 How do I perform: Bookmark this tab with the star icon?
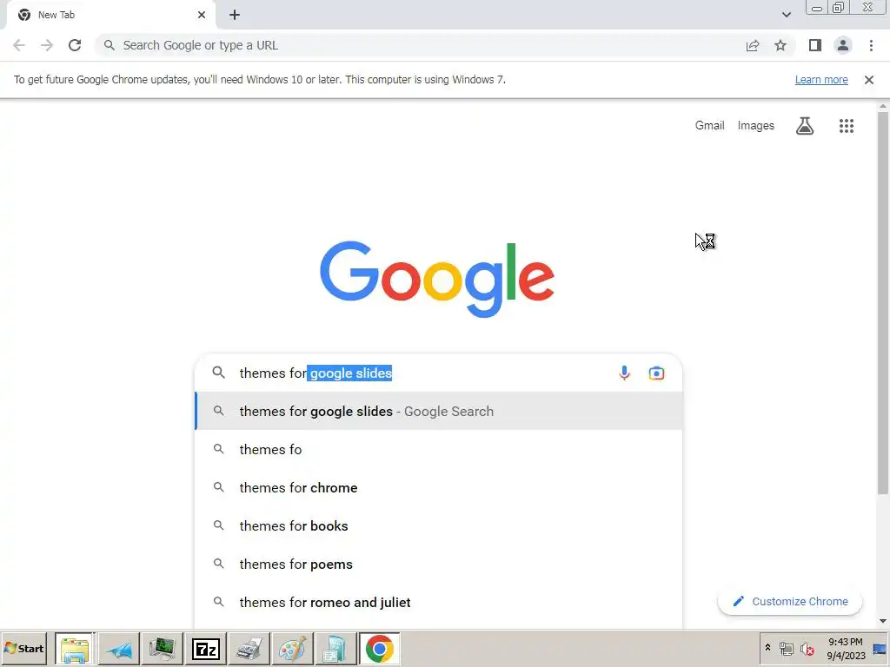(x=780, y=45)
